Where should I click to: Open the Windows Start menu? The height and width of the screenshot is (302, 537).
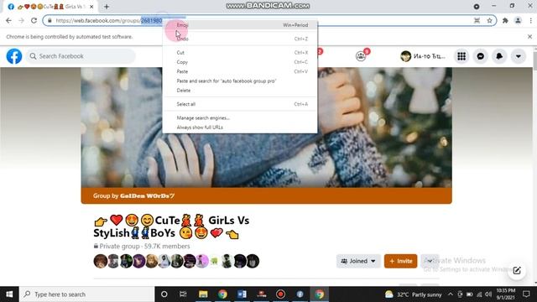(x=9, y=294)
